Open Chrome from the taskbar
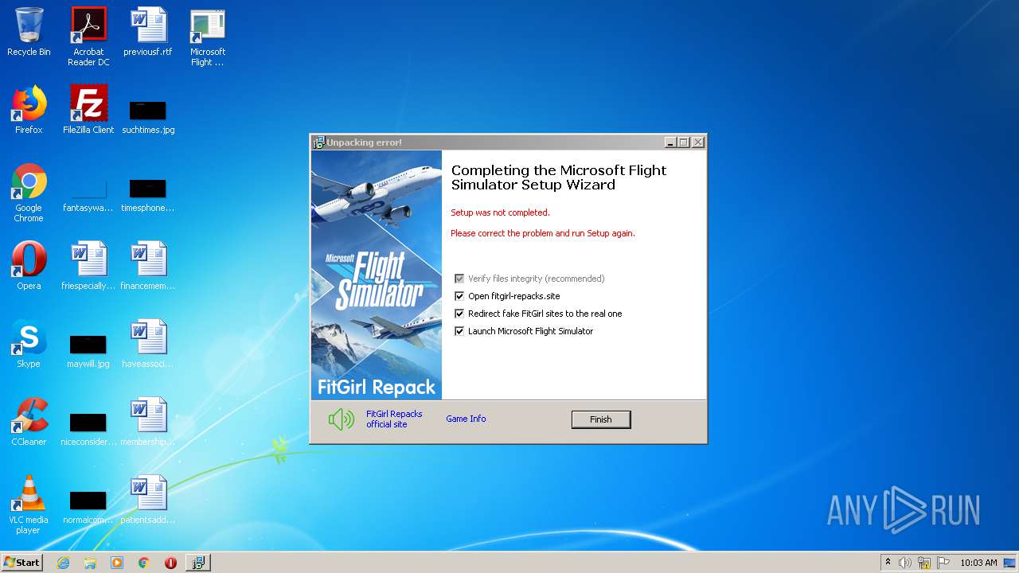Image resolution: width=1019 pixels, height=573 pixels. [144, 563]
